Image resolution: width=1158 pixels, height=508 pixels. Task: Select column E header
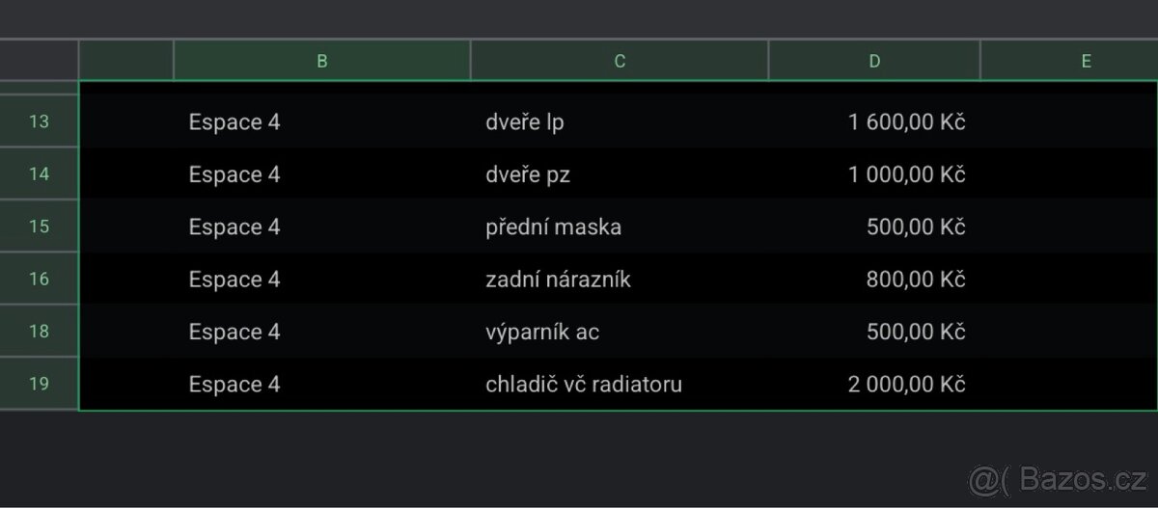1086,61
